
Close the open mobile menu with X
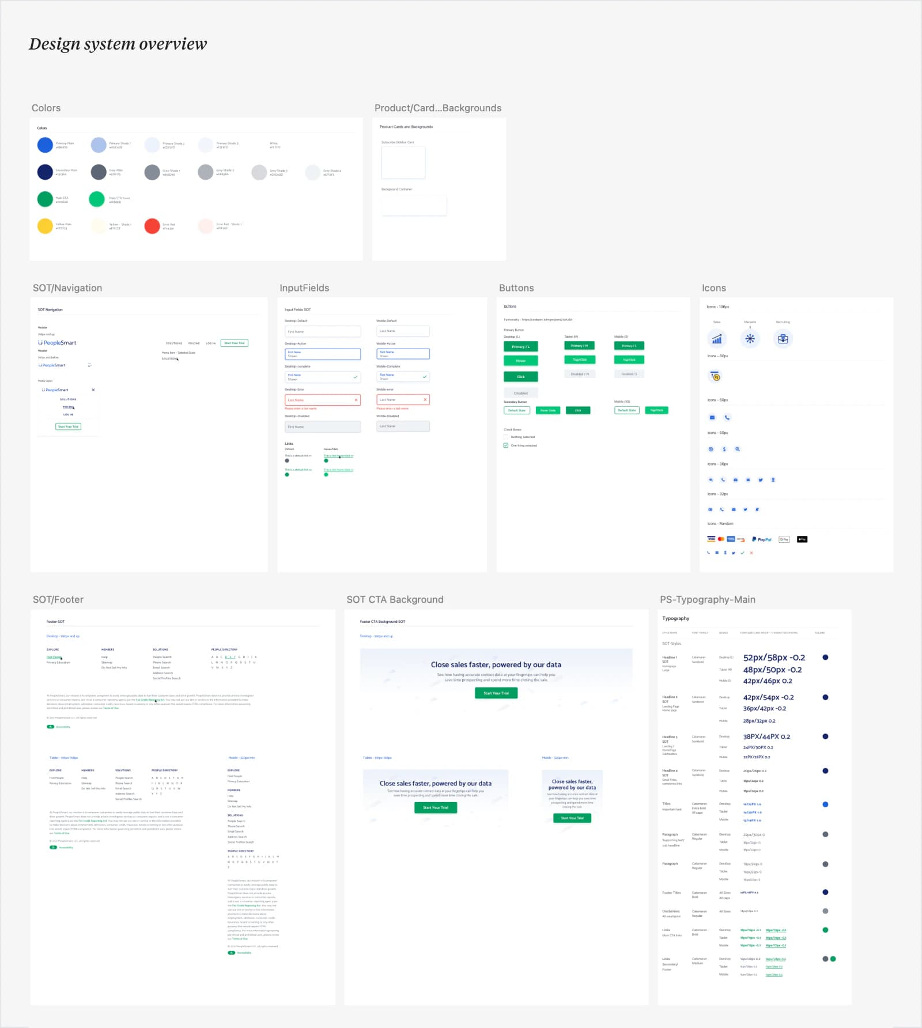coord(93,390)
